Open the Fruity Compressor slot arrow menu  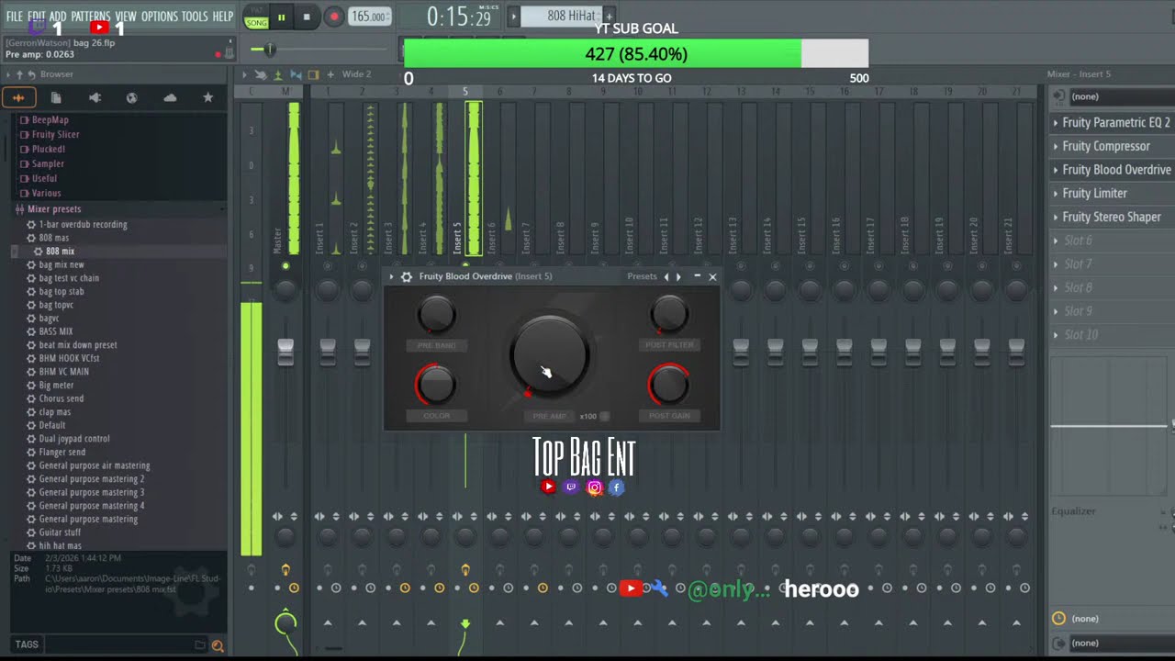coord(1056,147)
